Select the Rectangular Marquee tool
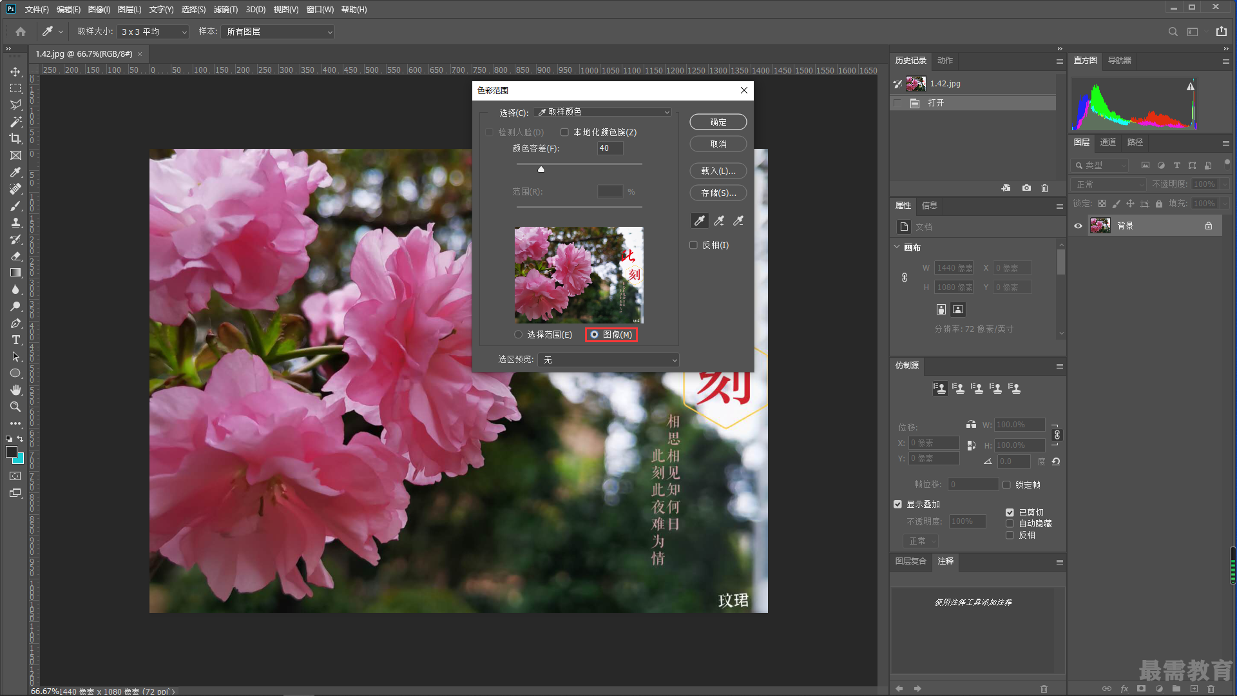 point(15,88)
